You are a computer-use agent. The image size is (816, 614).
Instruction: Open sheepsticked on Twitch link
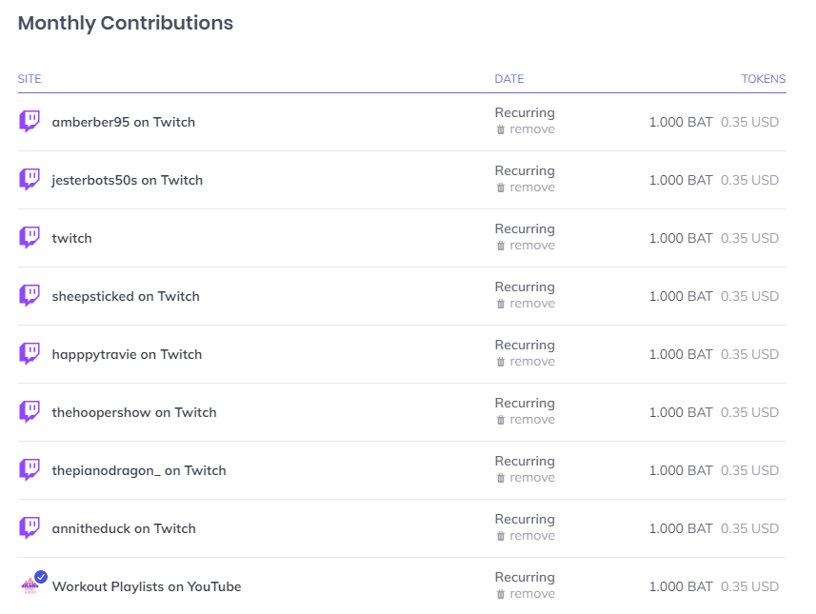click(x=126, y=296)
